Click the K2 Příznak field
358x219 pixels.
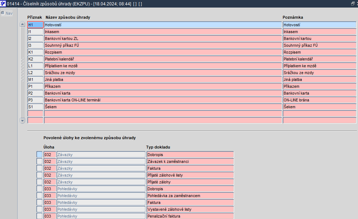point(36,59)
